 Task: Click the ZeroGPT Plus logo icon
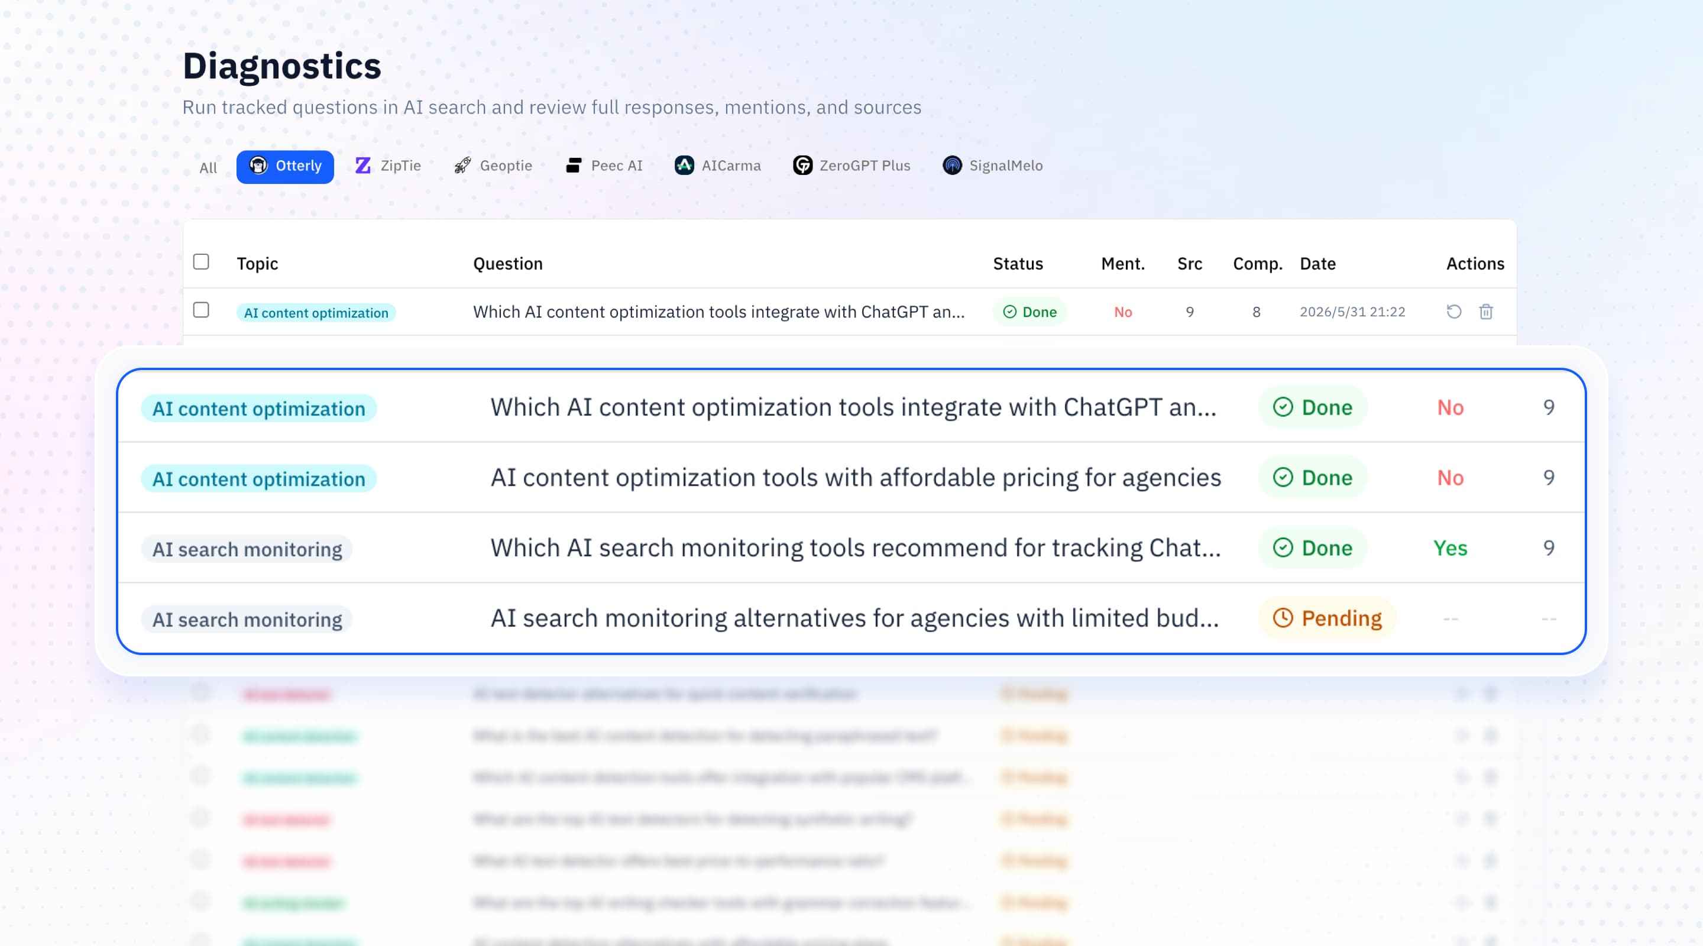(x=802, y=166)
